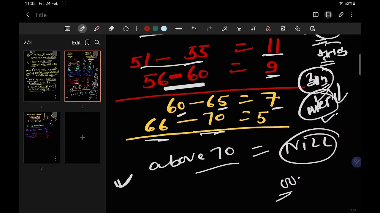Open options menu for page 3
Viewport: 380px width, 213px height.
click(x=55, y=159)
